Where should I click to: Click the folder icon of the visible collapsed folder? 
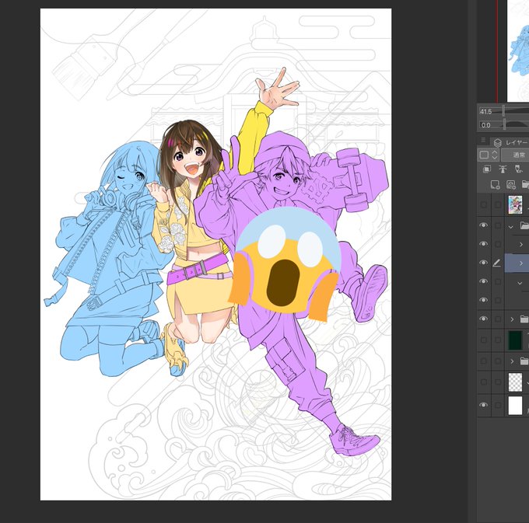[524, 319]
